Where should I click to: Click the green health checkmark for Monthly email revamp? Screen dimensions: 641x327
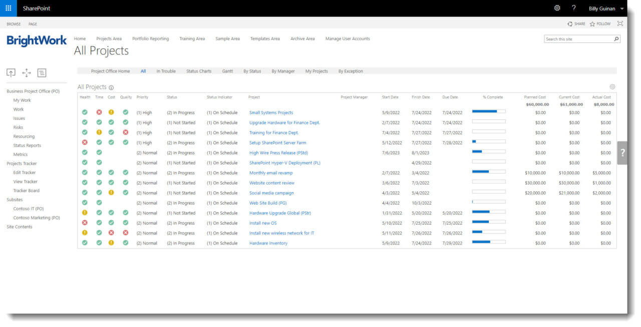[x=85, y=172]
